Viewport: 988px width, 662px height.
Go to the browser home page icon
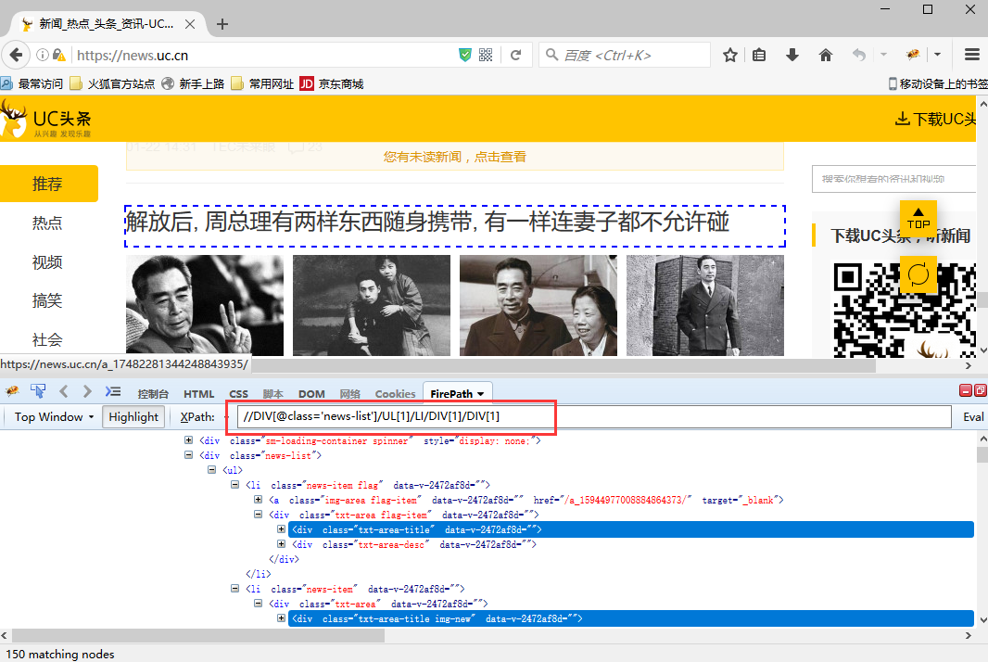pyautogui.click(x=825, y=56)
